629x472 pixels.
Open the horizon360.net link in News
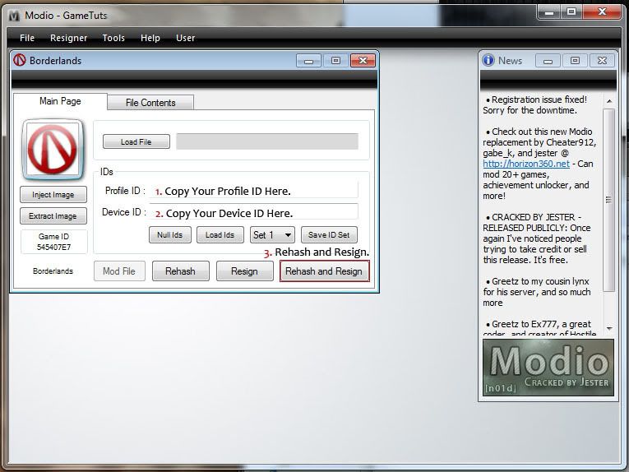pyautogui.click(x=526, y=164)
